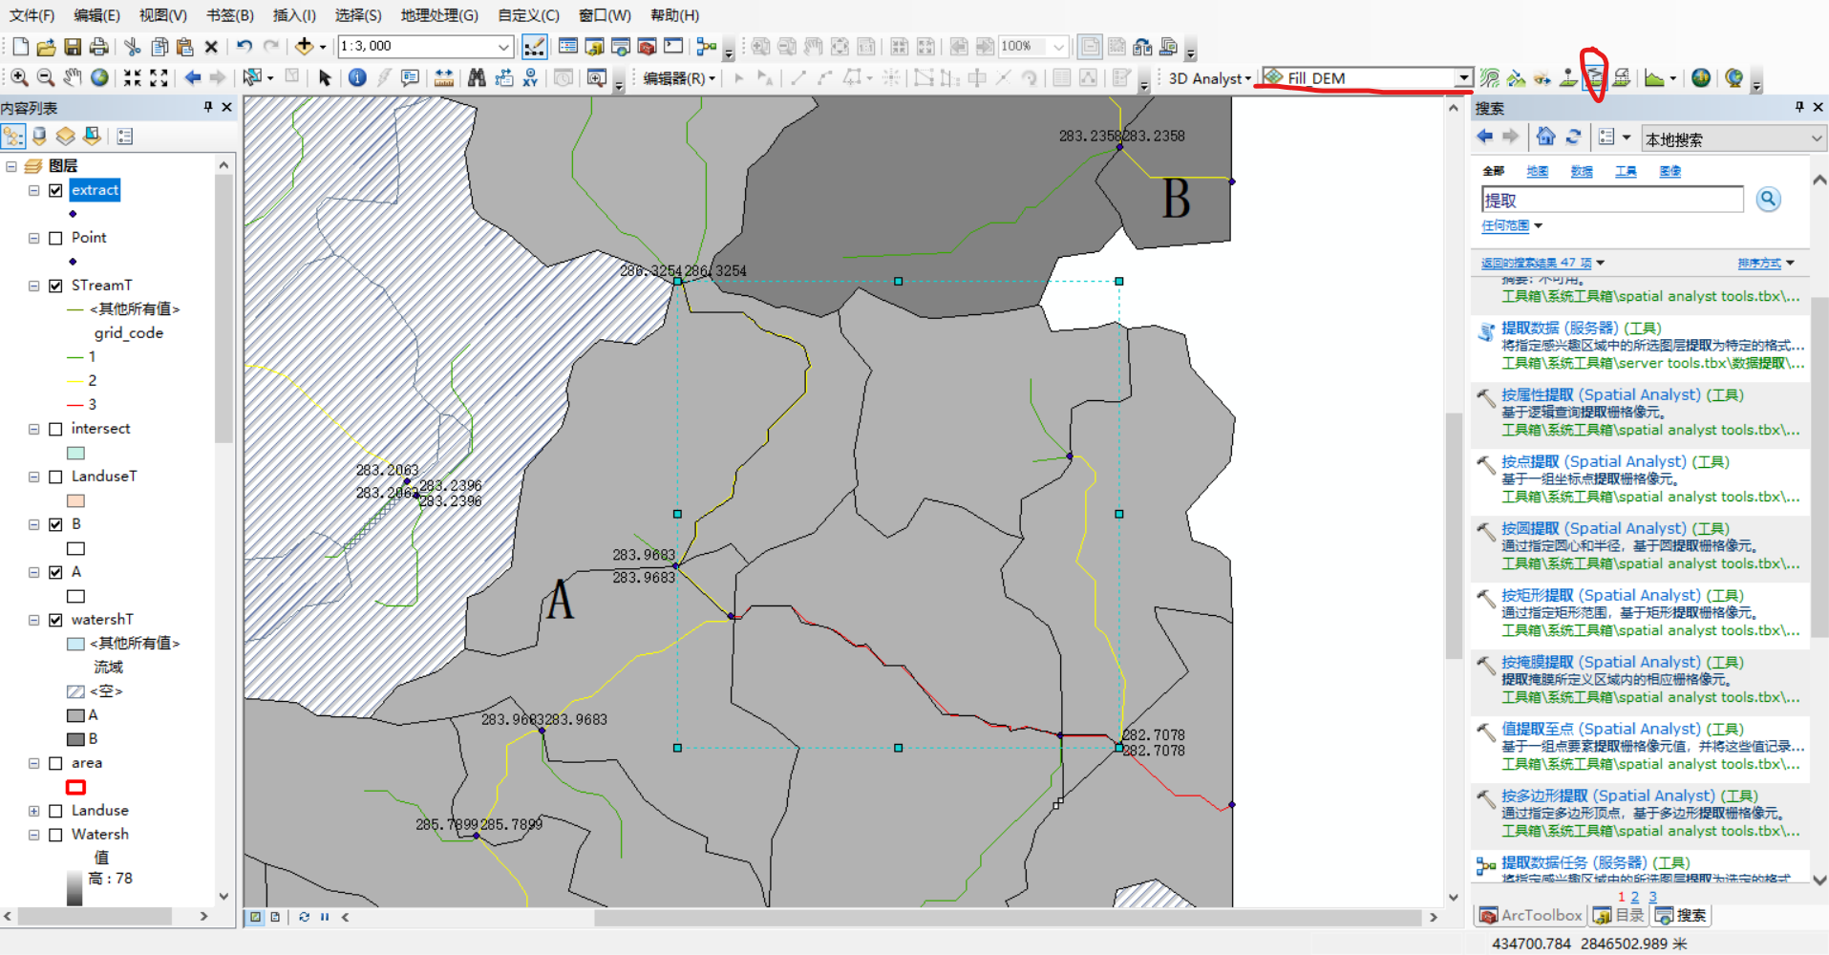Click the 提取 search input field
This screenshot has width=1829, height=955.
[x=1612, y=200]
